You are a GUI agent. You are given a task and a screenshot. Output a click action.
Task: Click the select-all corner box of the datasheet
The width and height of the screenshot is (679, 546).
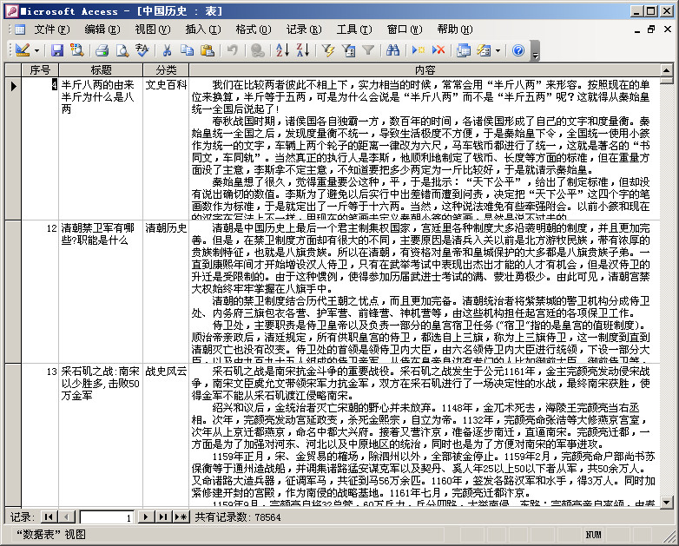tap(13, 69)
